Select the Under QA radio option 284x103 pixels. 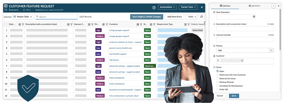click(218, 89)
